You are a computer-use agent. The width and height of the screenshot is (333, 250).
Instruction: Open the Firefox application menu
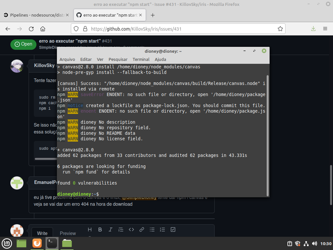pyautogui.click(x=325, y=29)
